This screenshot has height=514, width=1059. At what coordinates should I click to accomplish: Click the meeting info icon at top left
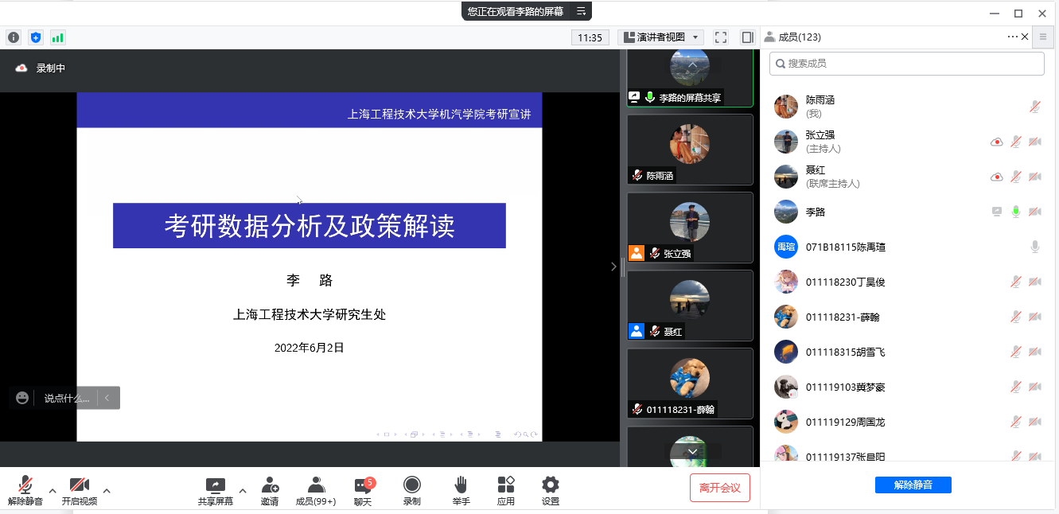click(14, 37)
